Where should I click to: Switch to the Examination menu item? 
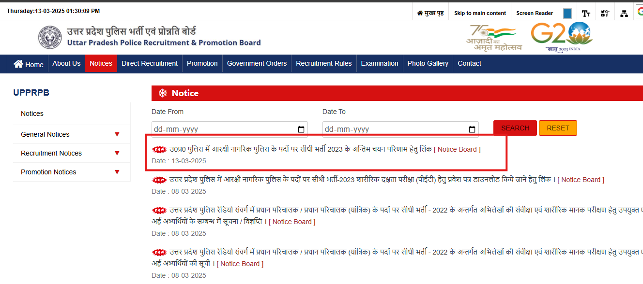[x=380, y=64]
